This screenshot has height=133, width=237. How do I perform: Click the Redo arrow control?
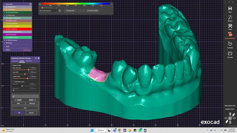[x=32, y=100]
